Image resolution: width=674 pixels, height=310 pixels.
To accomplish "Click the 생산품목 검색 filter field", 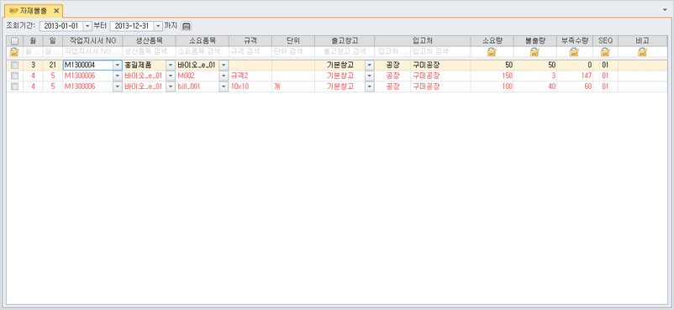I will pos(149,52).
